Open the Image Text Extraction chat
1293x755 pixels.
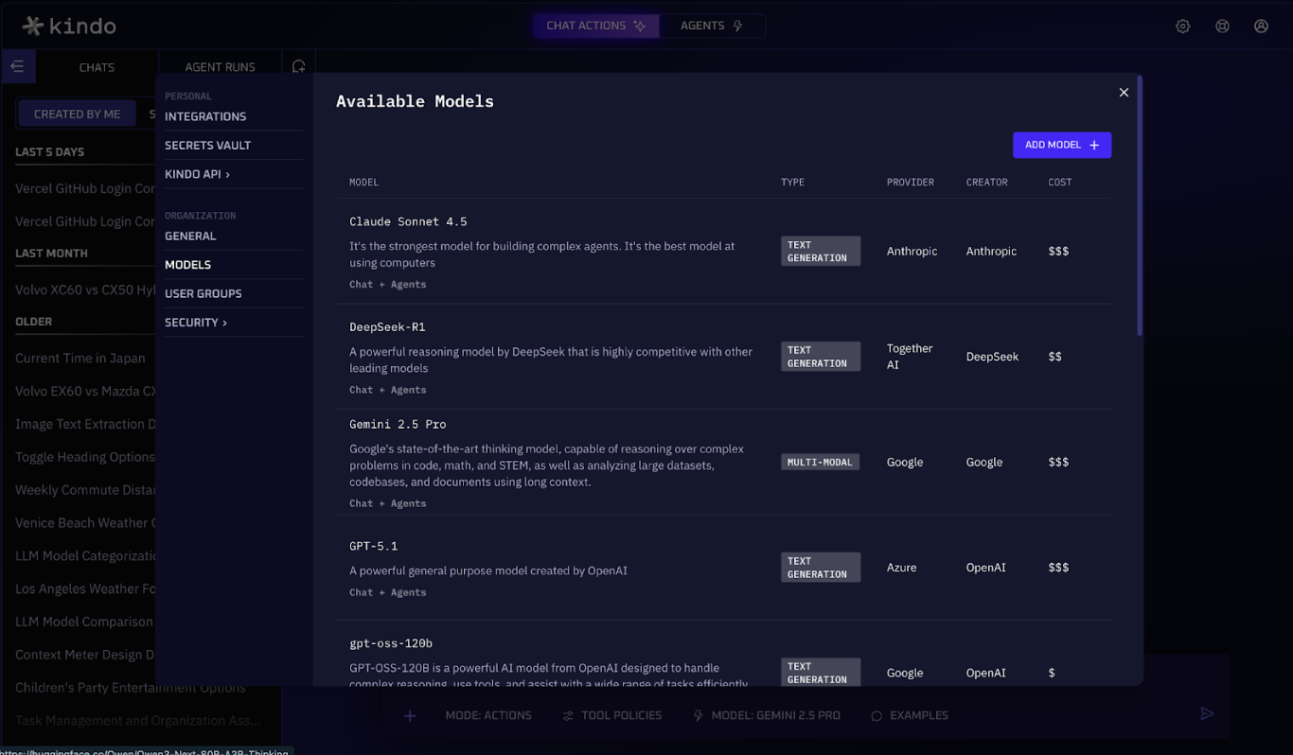85,424
